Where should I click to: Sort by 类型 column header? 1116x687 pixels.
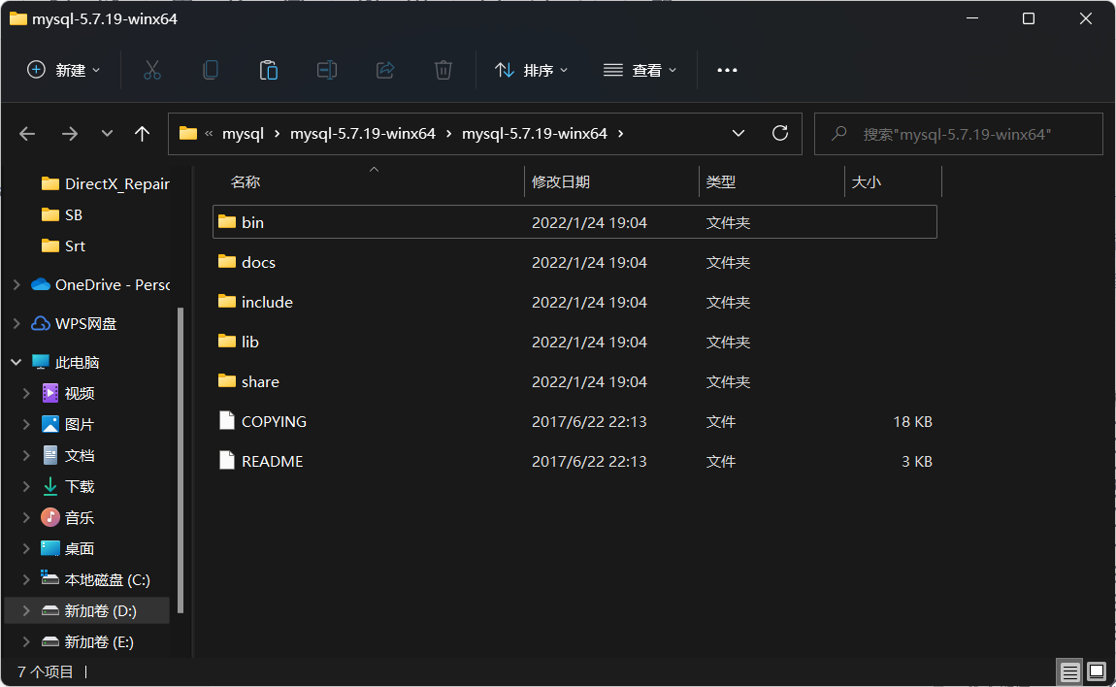pyautogui.click(x=720, y=181)
